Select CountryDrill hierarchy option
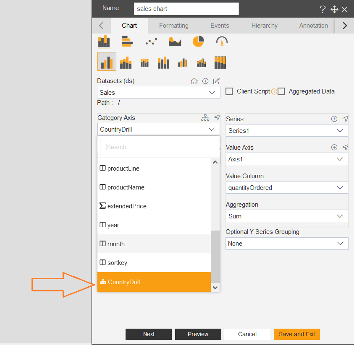354x345 pixels. pos(154,282)
